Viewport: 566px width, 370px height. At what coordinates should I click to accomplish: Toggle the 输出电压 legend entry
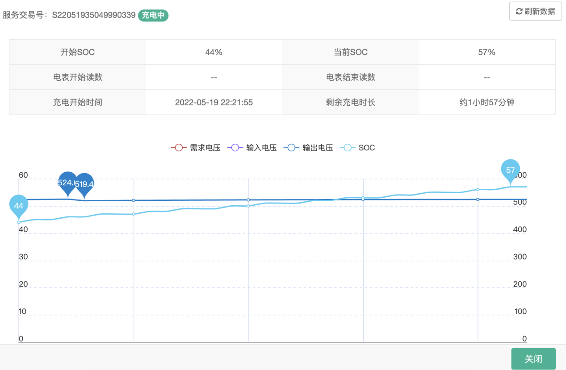click(x=308, y=148)
